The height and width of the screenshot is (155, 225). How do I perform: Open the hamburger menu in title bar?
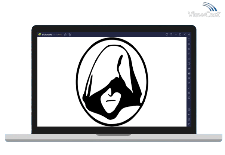click(x=171, y=34)
